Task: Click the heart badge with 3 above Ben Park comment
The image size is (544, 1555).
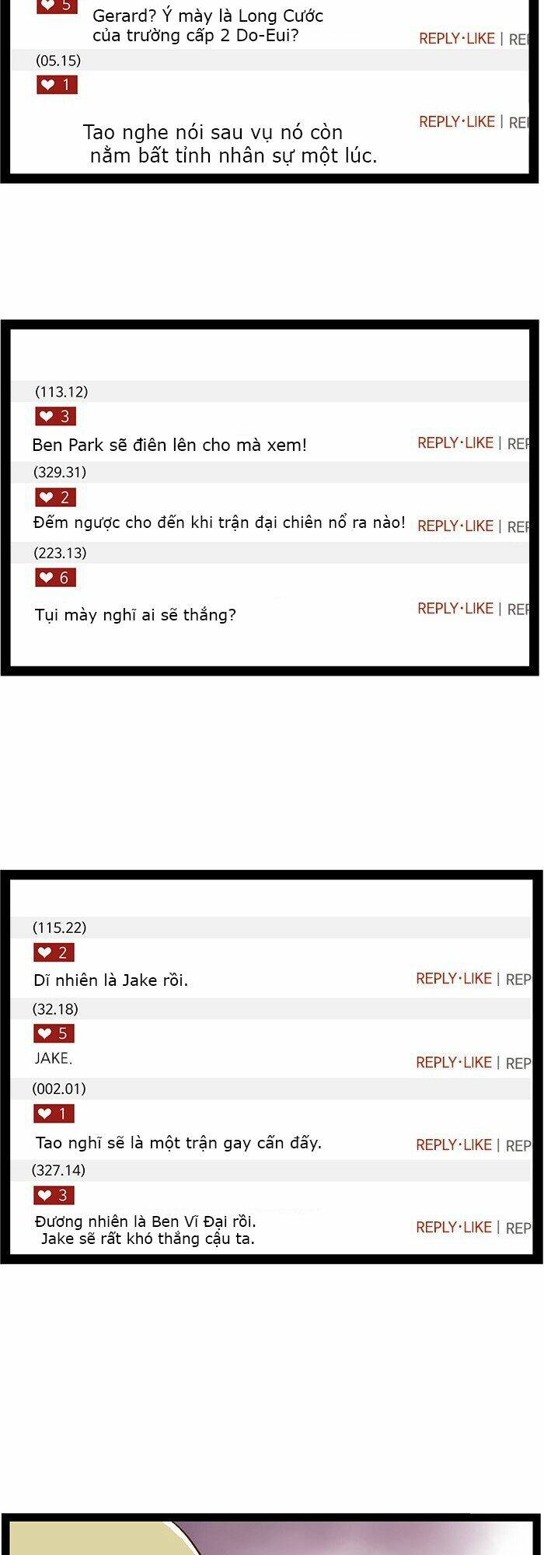Action: (55, 417)
